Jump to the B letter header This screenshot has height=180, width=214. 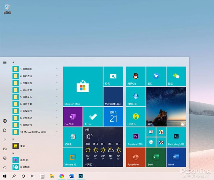pyautogui.click(x=13, y=139)
